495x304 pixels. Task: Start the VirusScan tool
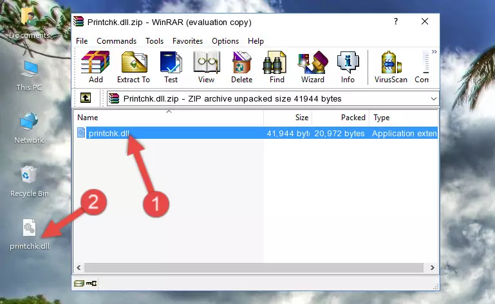391,67
